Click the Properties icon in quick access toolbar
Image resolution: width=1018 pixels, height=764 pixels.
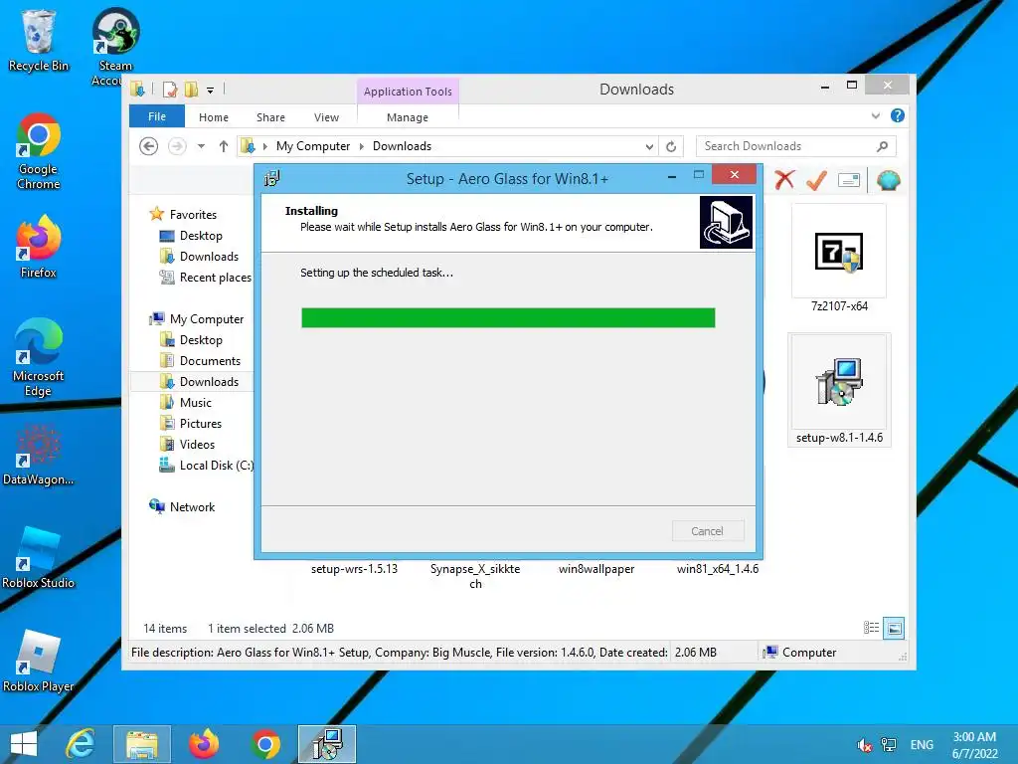pos(170,89)
